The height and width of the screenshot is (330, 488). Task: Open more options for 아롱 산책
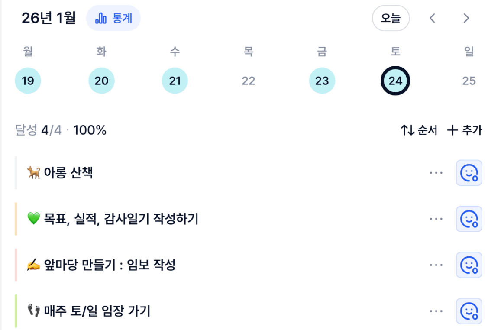click(x=436, y=173)
